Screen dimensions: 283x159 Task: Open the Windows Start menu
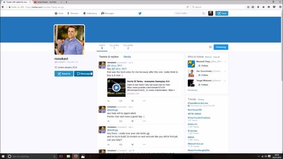3,156
